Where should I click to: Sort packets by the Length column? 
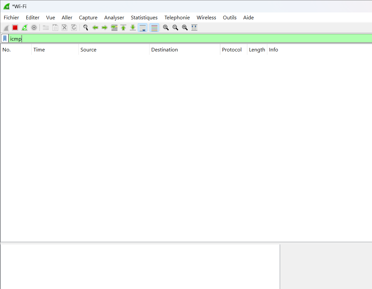[x=257, y=50]
